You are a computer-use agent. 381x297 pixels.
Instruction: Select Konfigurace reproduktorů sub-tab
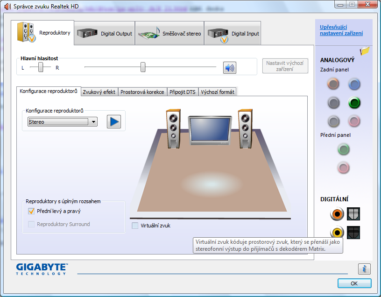(49, 91)
